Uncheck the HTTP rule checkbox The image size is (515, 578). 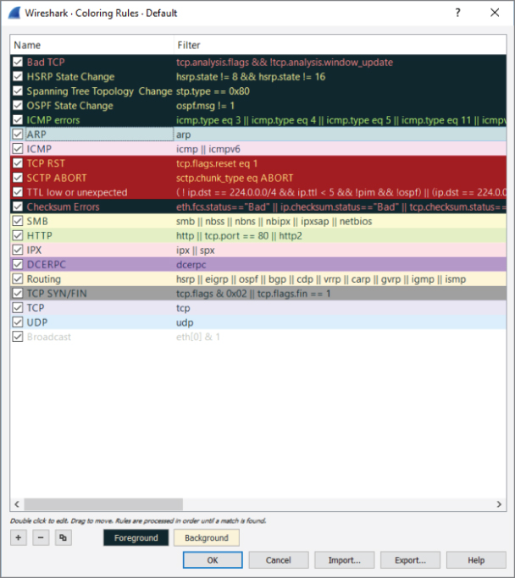click(18, 235)
